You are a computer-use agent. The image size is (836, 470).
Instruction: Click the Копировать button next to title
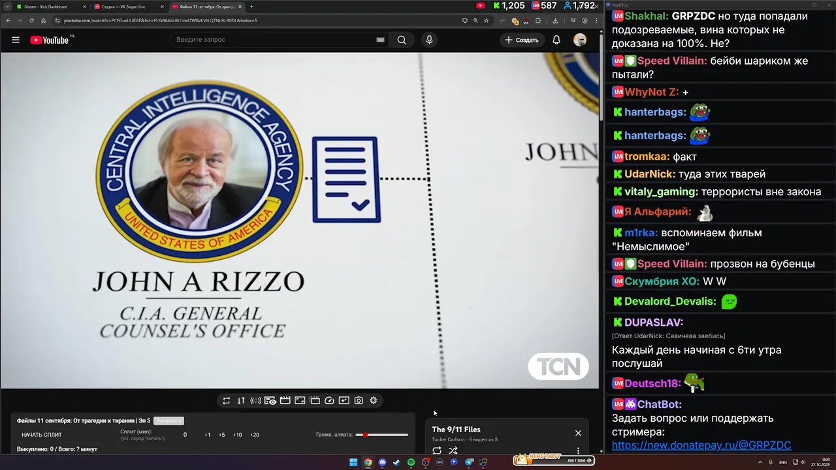coord(169,421)
